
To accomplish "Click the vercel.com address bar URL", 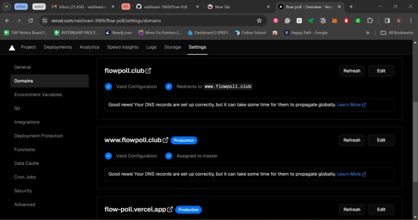I will tap(106, 21).
